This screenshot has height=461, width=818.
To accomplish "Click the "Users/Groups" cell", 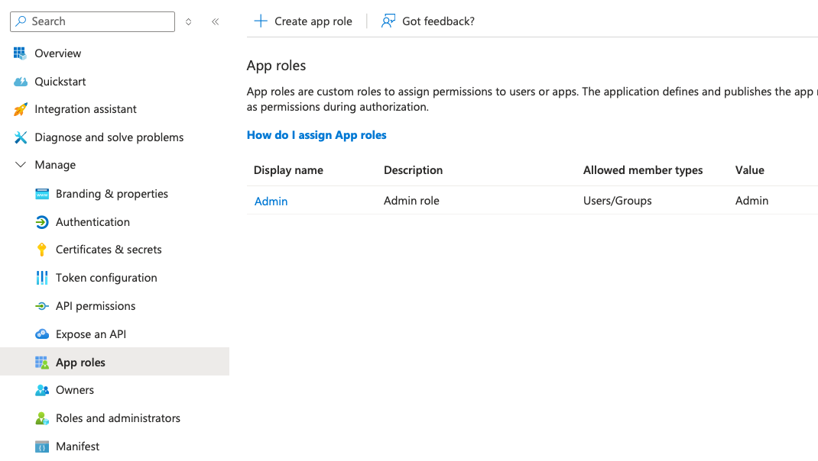I will coord(618,201).
